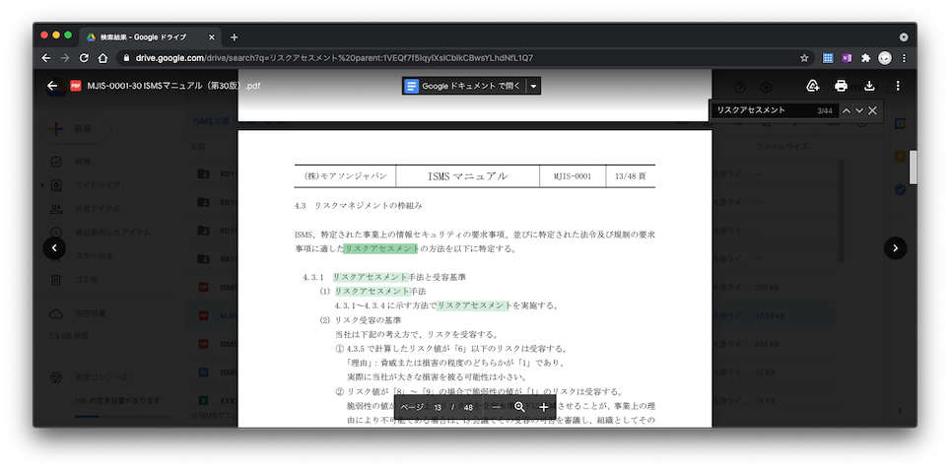Click the page number field showing 13
This screenshot has width=950, height=471.
tap(438, 407)
